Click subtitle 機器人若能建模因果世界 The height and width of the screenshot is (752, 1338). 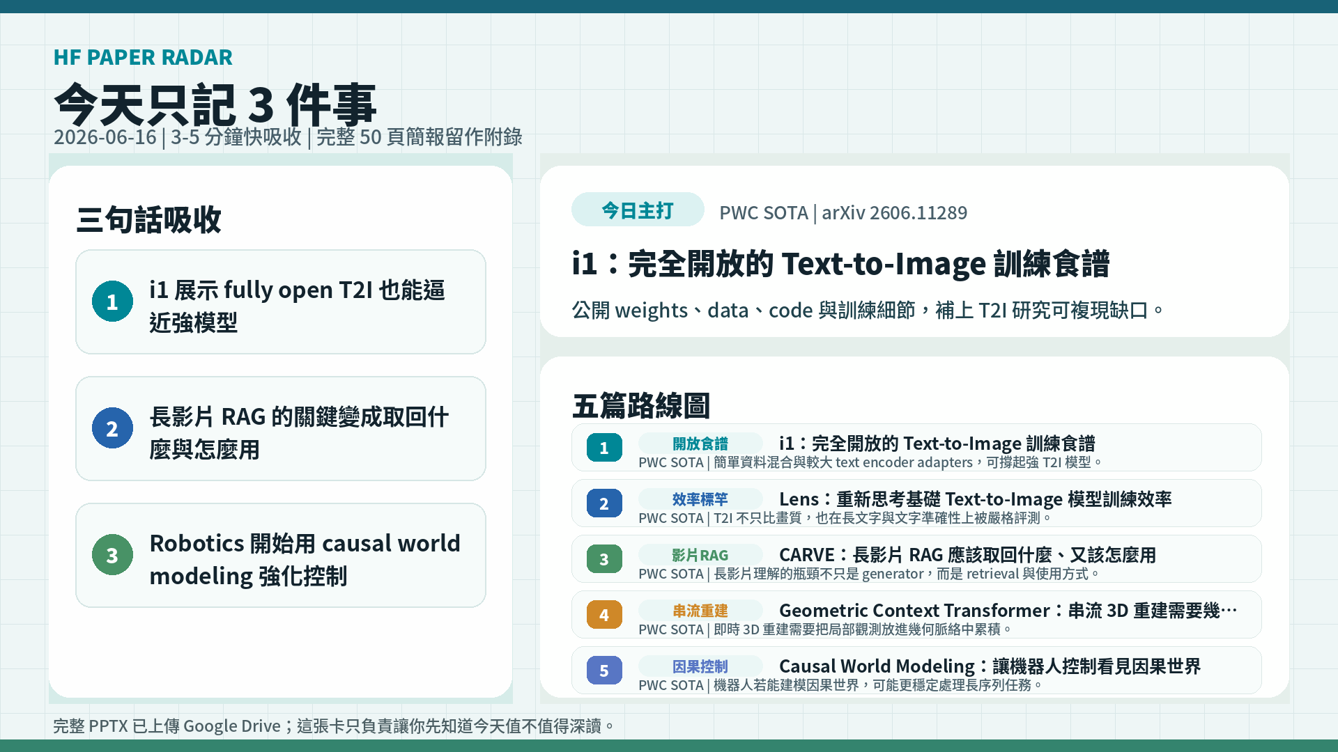(840, 685)
